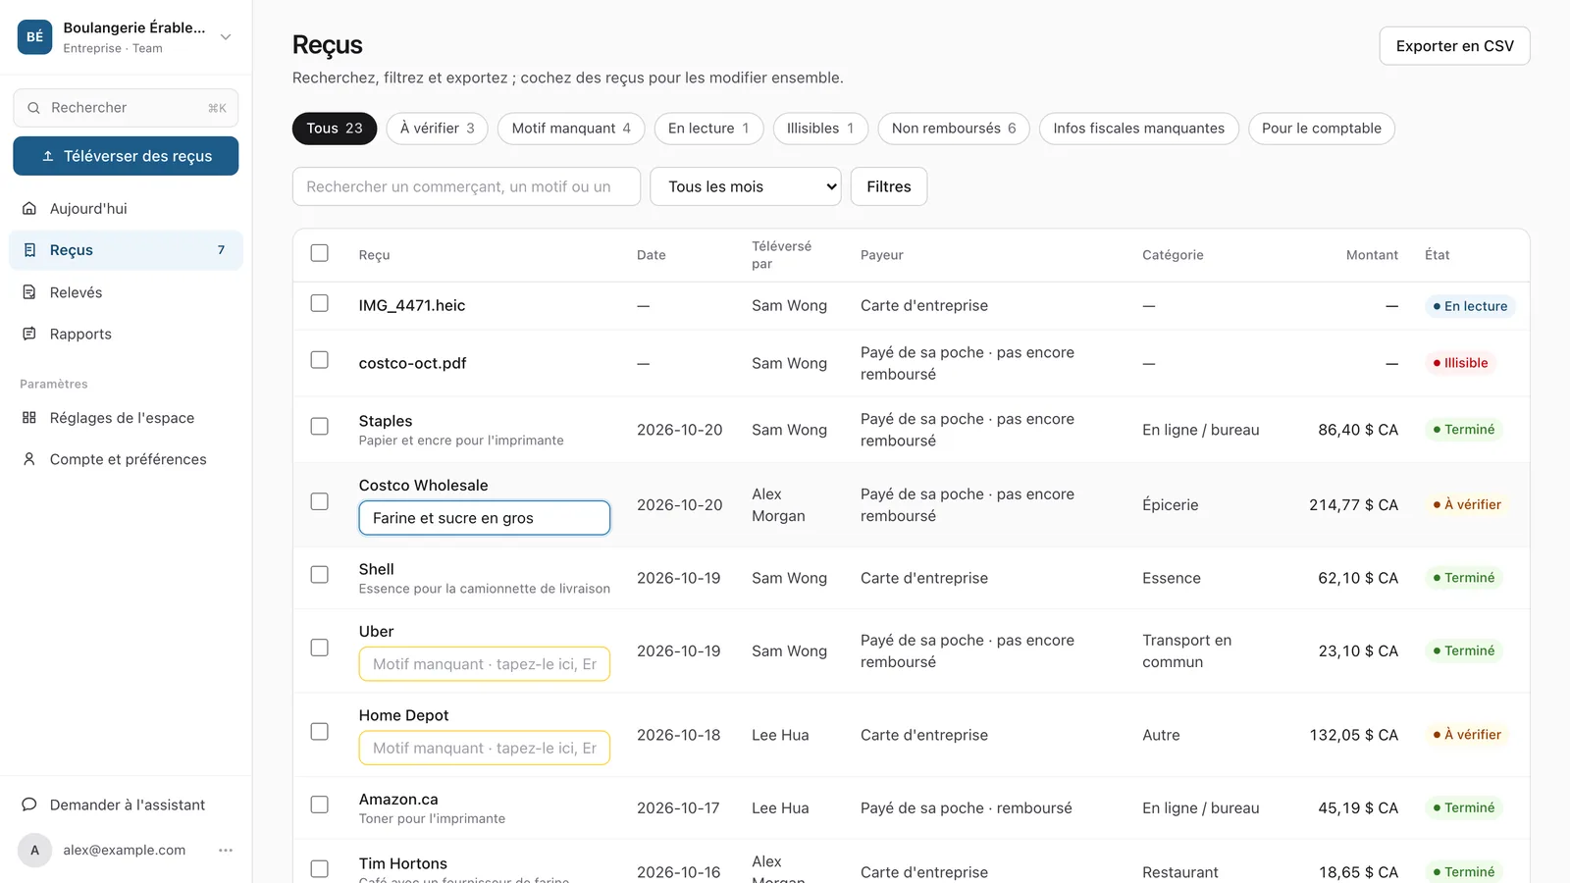1570x883 pixels.
Task: Tick the Uber receipt checkbox
Action: (320, 648)
